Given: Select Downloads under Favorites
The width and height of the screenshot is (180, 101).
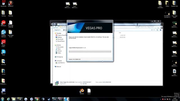Looking at the screenshot, I should tap(59, 39).
